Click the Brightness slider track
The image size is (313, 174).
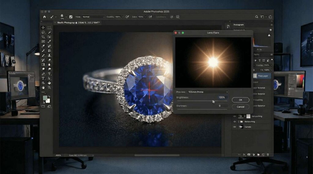pos(202,101)
